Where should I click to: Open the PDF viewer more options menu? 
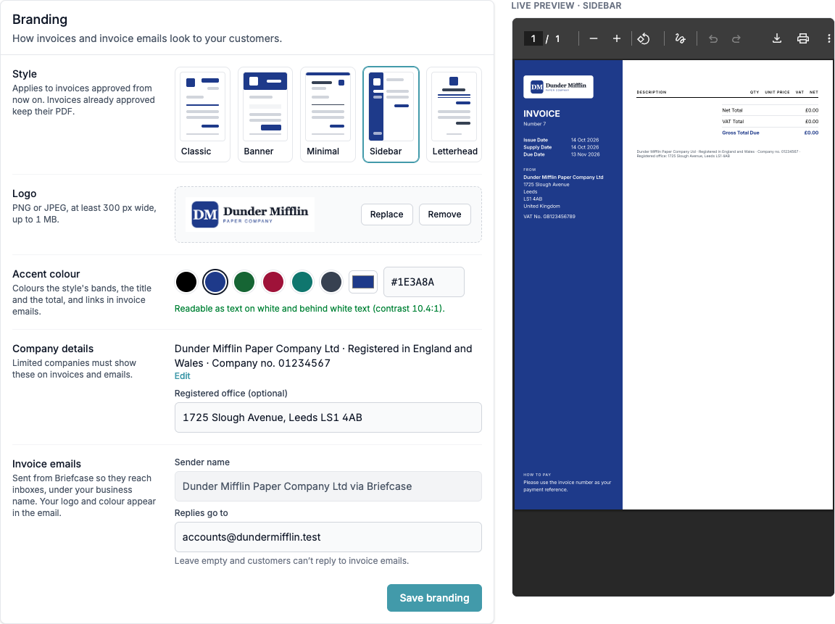[828, 39]
